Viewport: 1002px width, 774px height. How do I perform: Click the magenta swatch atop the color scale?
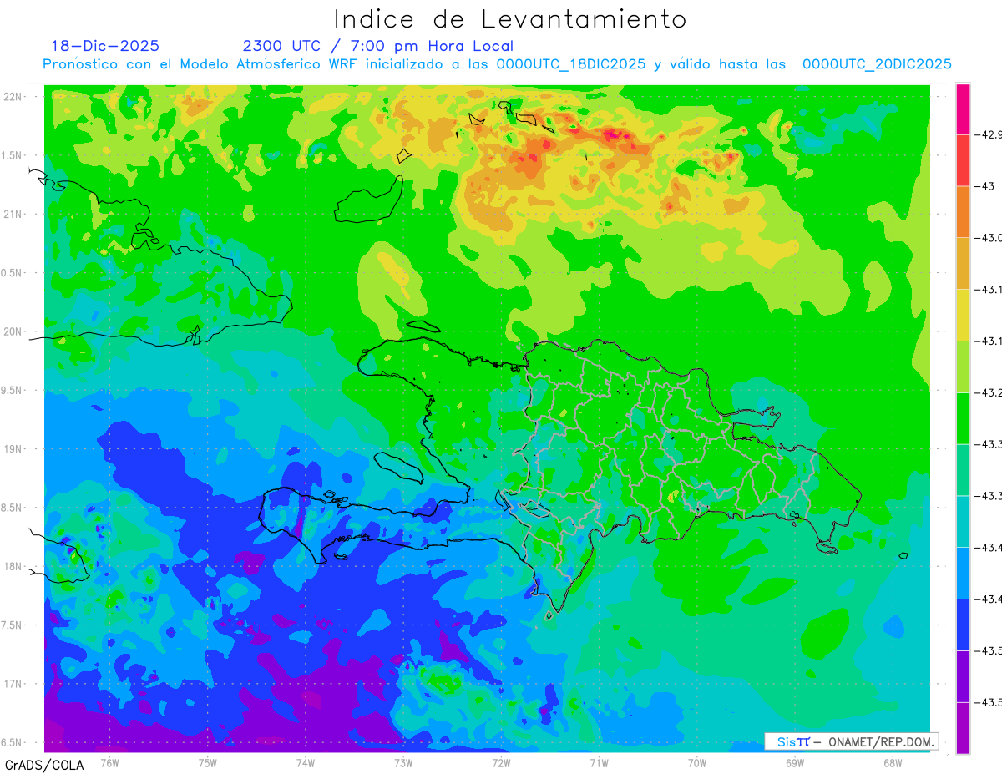[964, 109]
